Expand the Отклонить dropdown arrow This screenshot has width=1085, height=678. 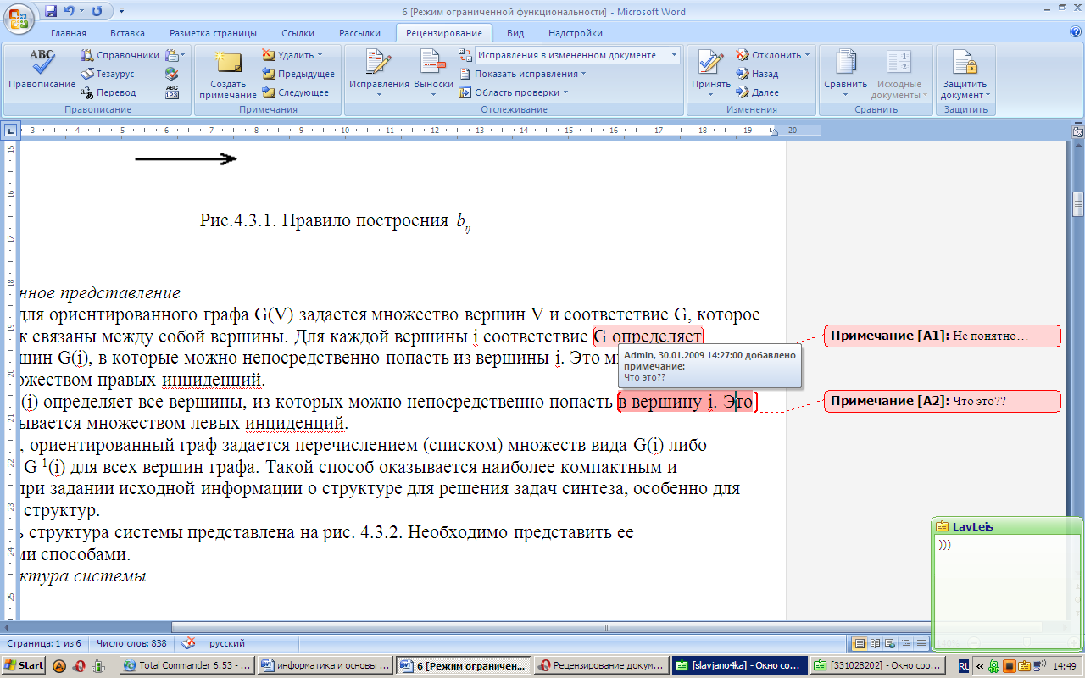[x=807, y=55]
